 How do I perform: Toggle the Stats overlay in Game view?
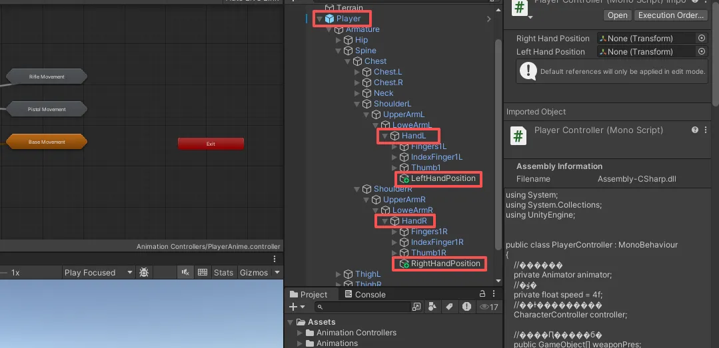tap(223, 272)
